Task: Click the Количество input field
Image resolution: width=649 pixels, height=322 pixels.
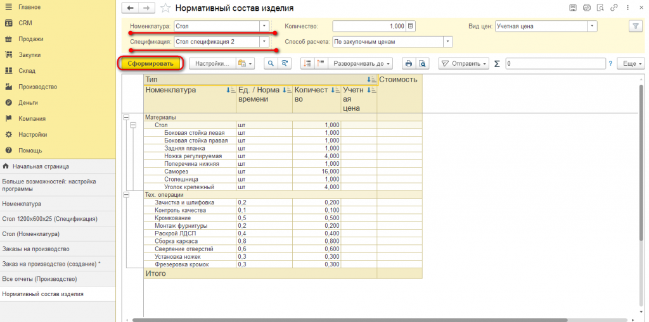Action: tap(369, 26)
